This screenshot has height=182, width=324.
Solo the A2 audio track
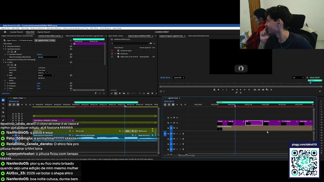[180, 139]
